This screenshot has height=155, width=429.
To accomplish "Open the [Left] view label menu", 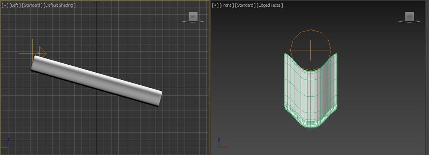I will pyautogui.click(x=15, y=5).
